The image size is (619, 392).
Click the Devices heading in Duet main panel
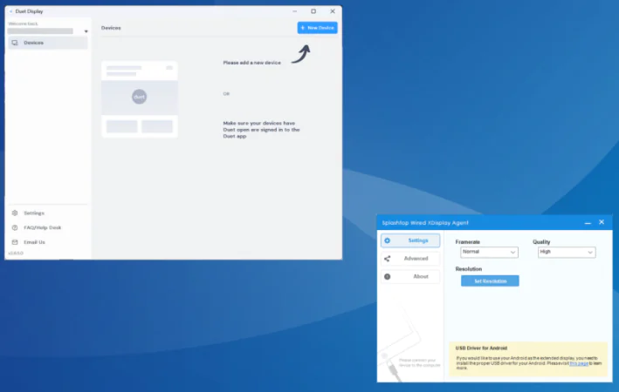click(x=111, y=28)
